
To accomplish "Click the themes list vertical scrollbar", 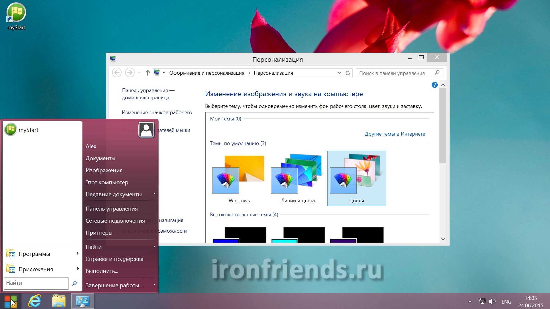I will (x=443, y=126).
